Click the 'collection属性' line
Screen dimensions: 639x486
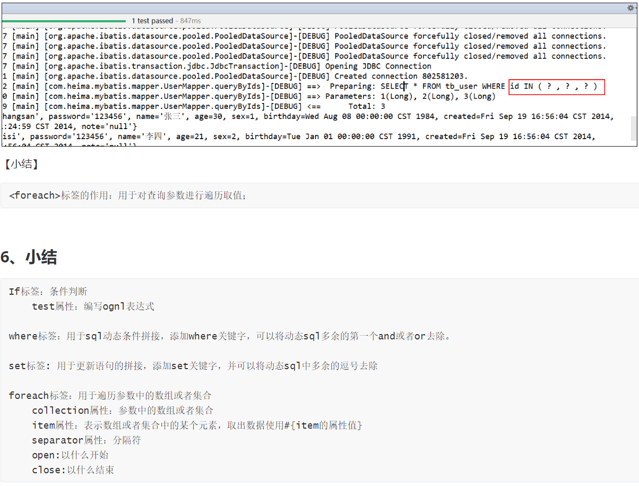123,411
